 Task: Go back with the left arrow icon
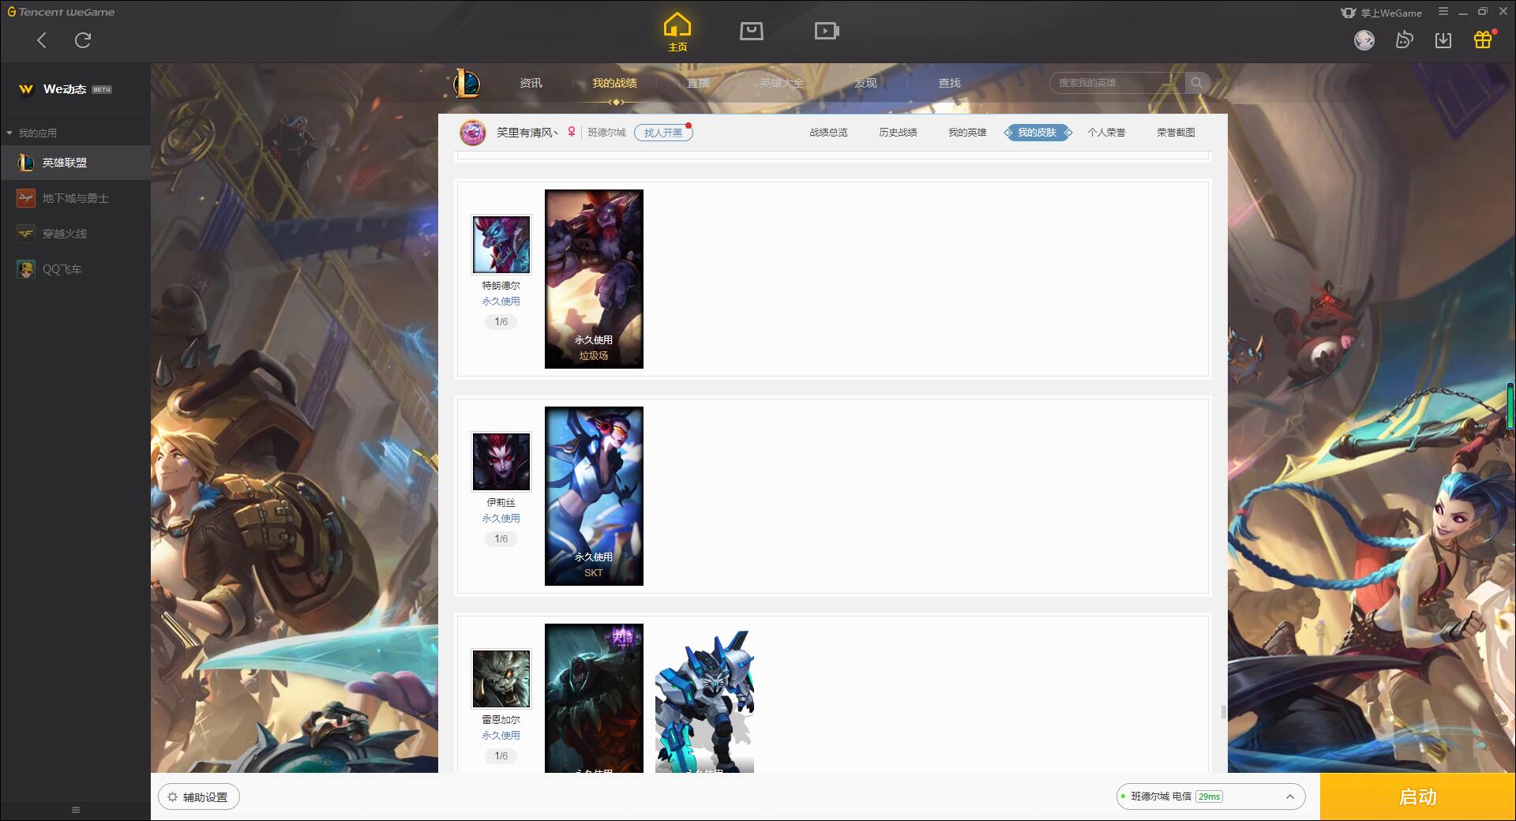pos(42,40)
